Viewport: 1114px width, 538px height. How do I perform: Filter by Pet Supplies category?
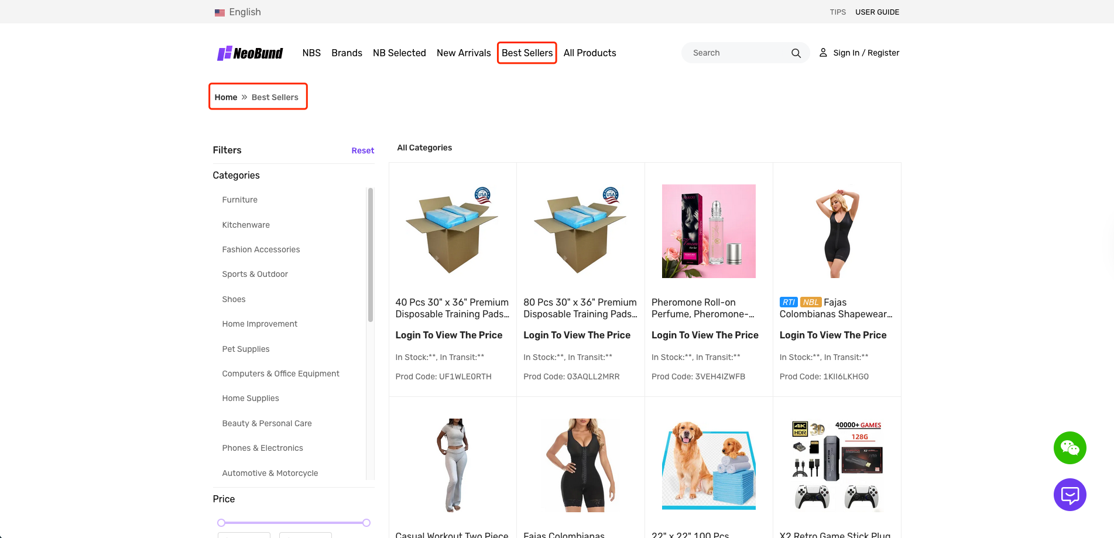(245, 349)
